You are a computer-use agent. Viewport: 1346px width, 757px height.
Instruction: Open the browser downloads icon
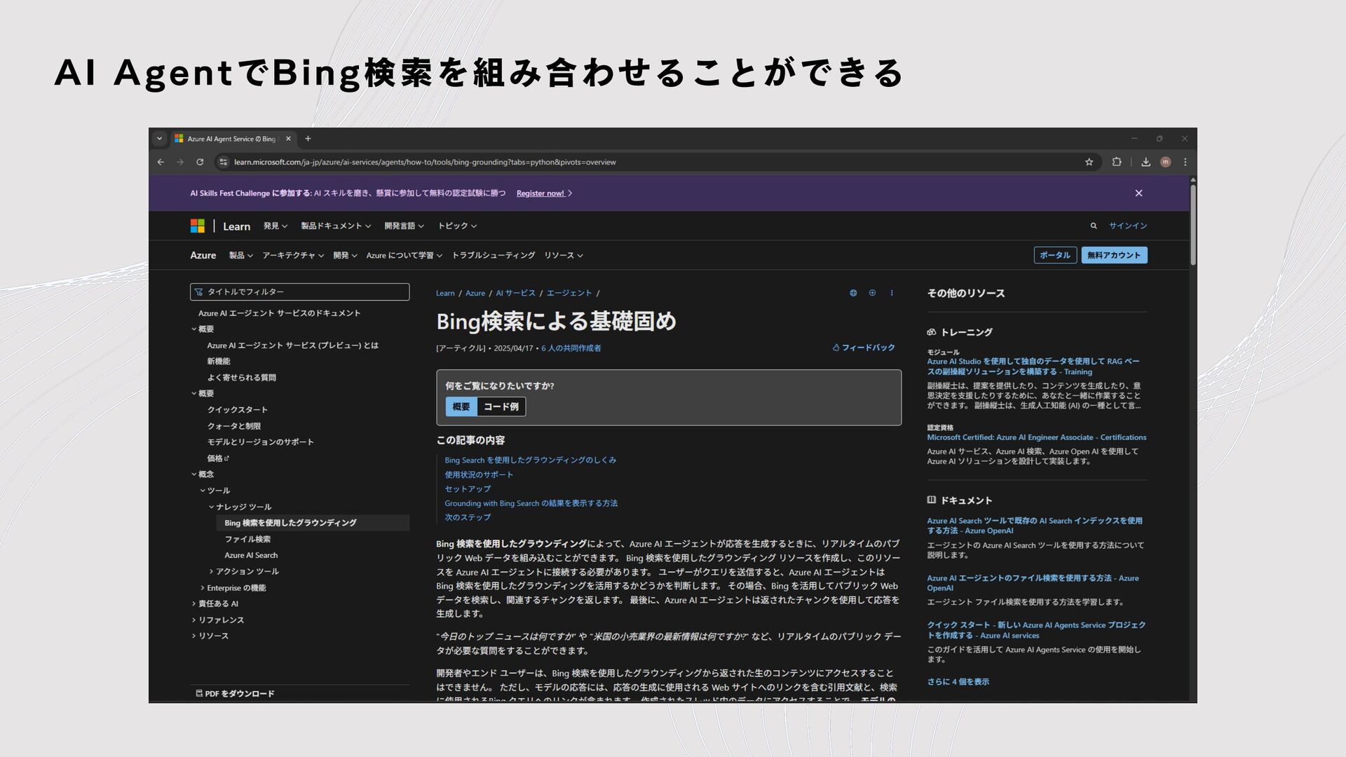[x=1146, y=162]
